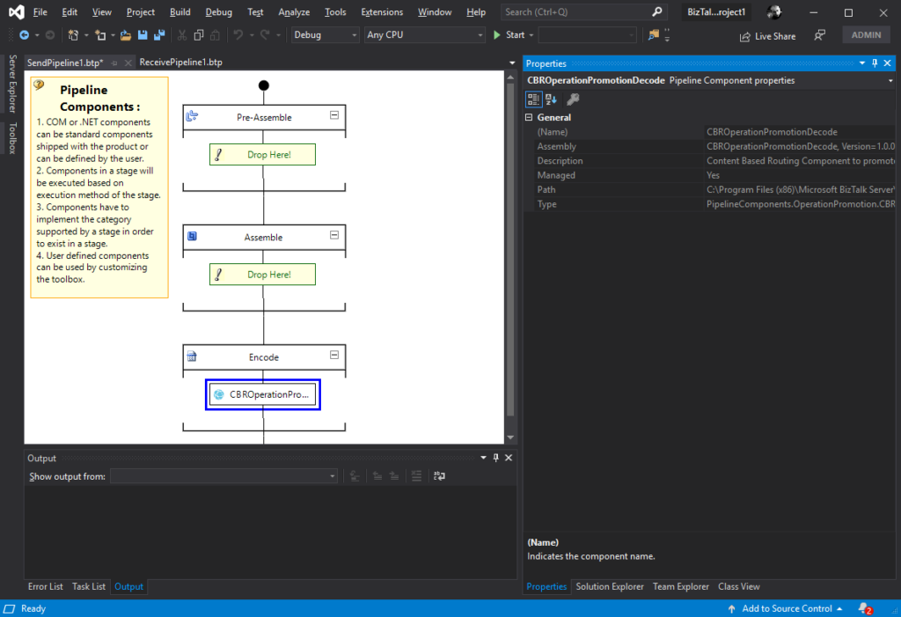The height and width of the screenshot is (617, 901).
Task: Click the Navigate Backward arrow icon
Action: tap(24, 35)
